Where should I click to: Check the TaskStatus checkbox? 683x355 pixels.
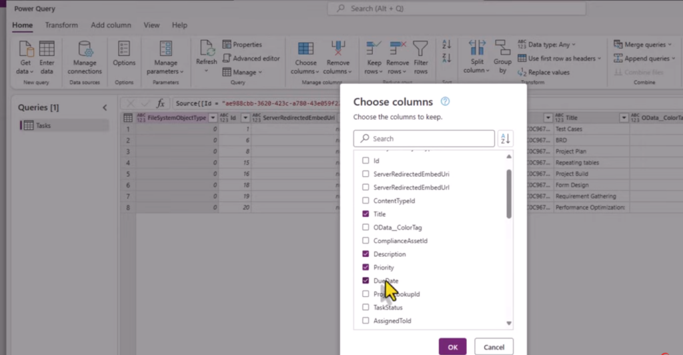[x=366, y=307]
